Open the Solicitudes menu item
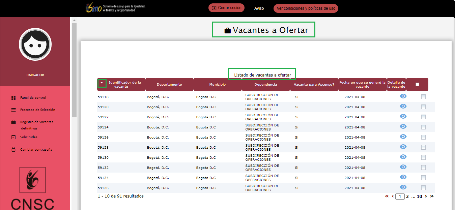The height and width of the screenshot is (210, 455). pos(29,137)
